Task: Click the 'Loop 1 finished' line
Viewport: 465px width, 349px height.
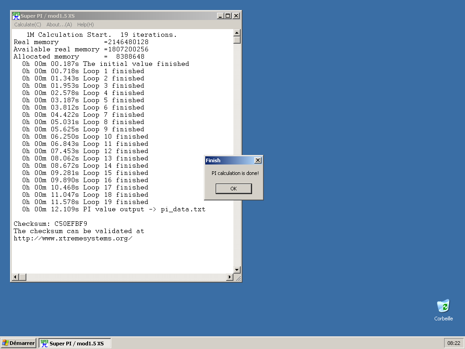Action: click(83, 71)
